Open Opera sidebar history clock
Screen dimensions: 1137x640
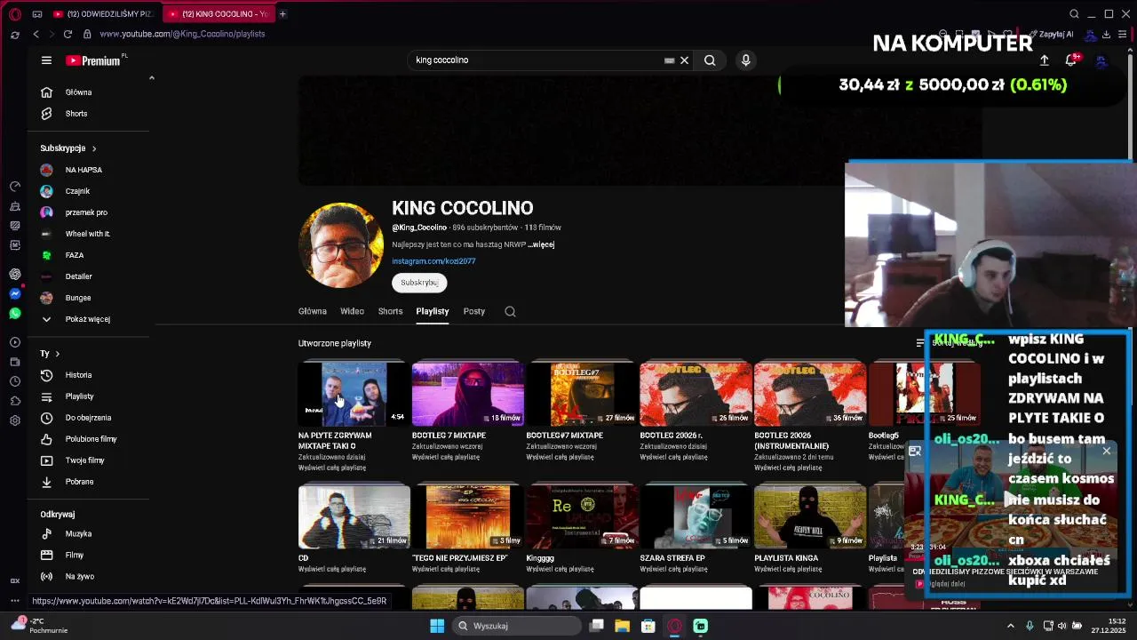pos(15,381)
